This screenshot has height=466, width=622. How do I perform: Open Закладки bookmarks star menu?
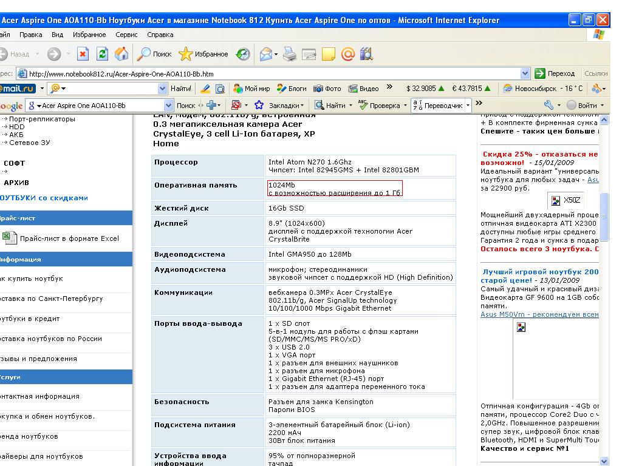(279, 106)
